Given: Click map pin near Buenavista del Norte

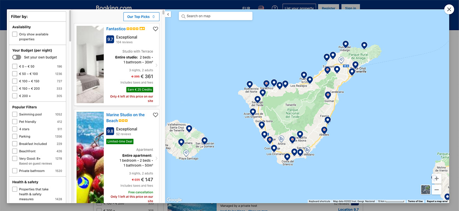Looking at the screenshot, I should [250, 84].
